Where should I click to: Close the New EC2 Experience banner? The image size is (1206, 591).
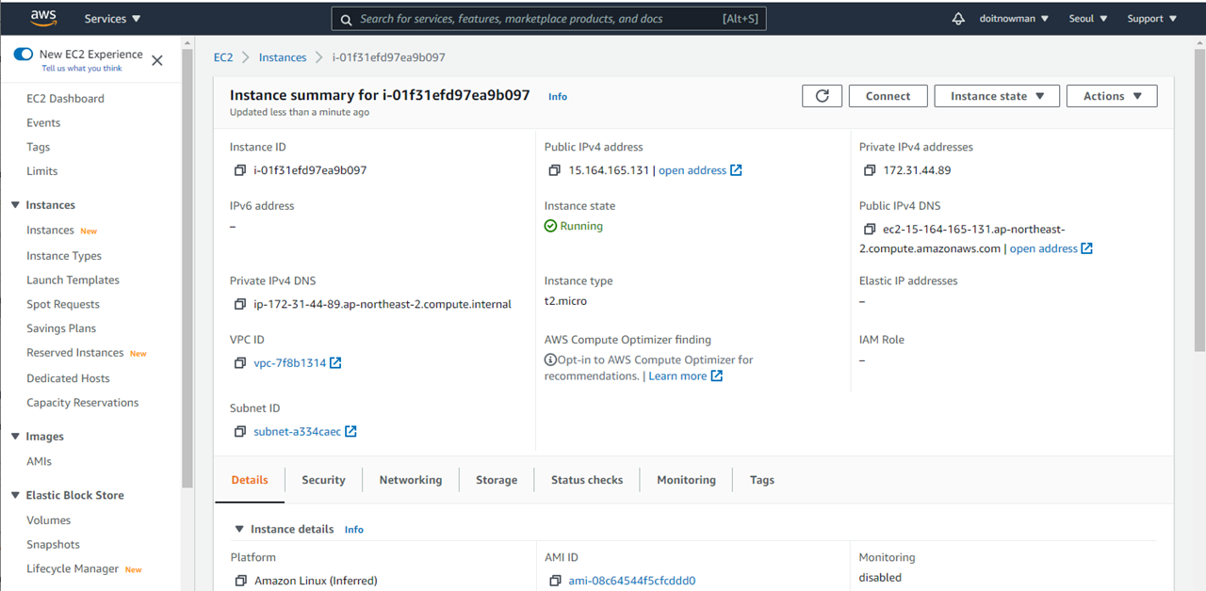(x=157, y=60)
